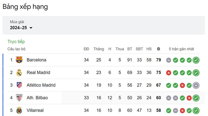Click the Ath. Bilbao club crest

pos(19,98)
